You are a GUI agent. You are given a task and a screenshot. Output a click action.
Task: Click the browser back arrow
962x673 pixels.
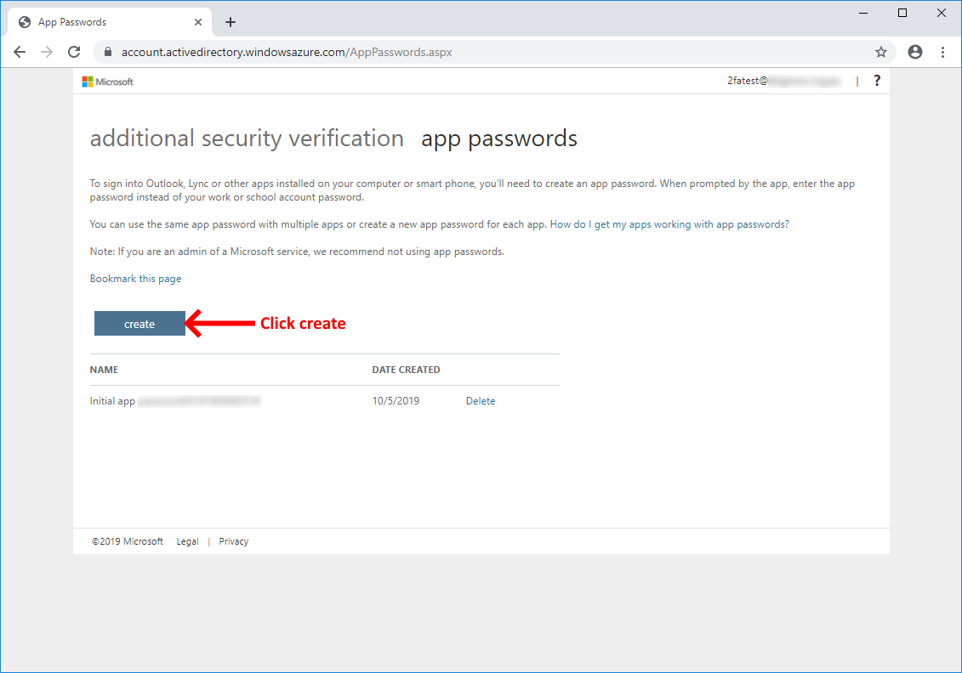(20, 52)
